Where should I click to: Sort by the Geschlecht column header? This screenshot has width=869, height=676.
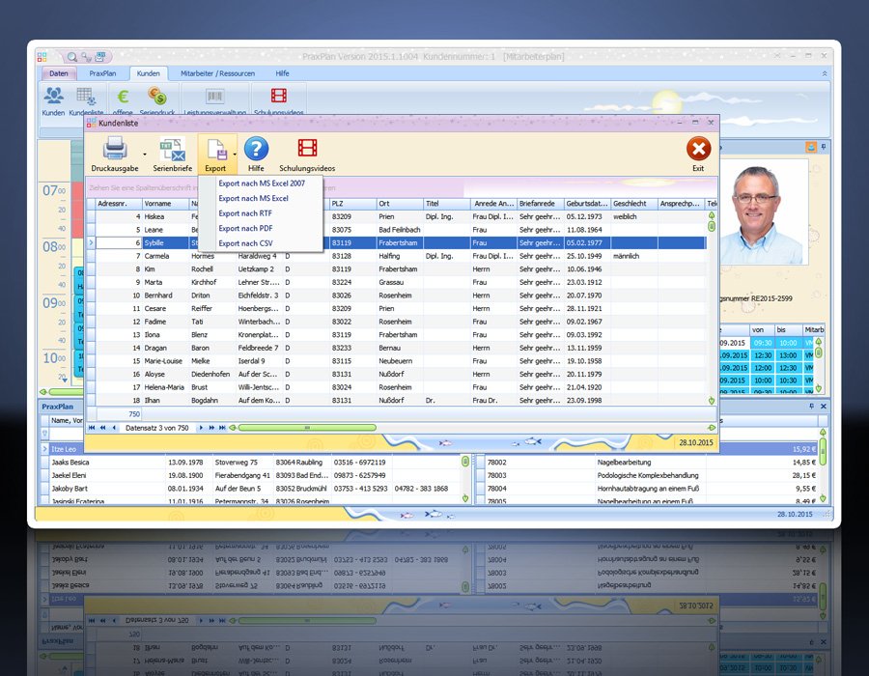coord(634,204)
